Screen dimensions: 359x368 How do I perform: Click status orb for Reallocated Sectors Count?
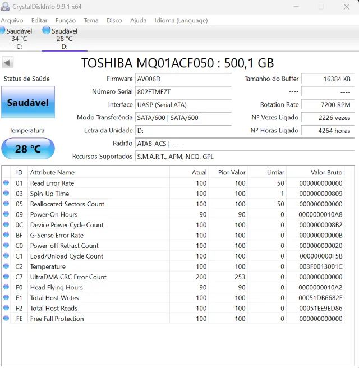[6, 204]
